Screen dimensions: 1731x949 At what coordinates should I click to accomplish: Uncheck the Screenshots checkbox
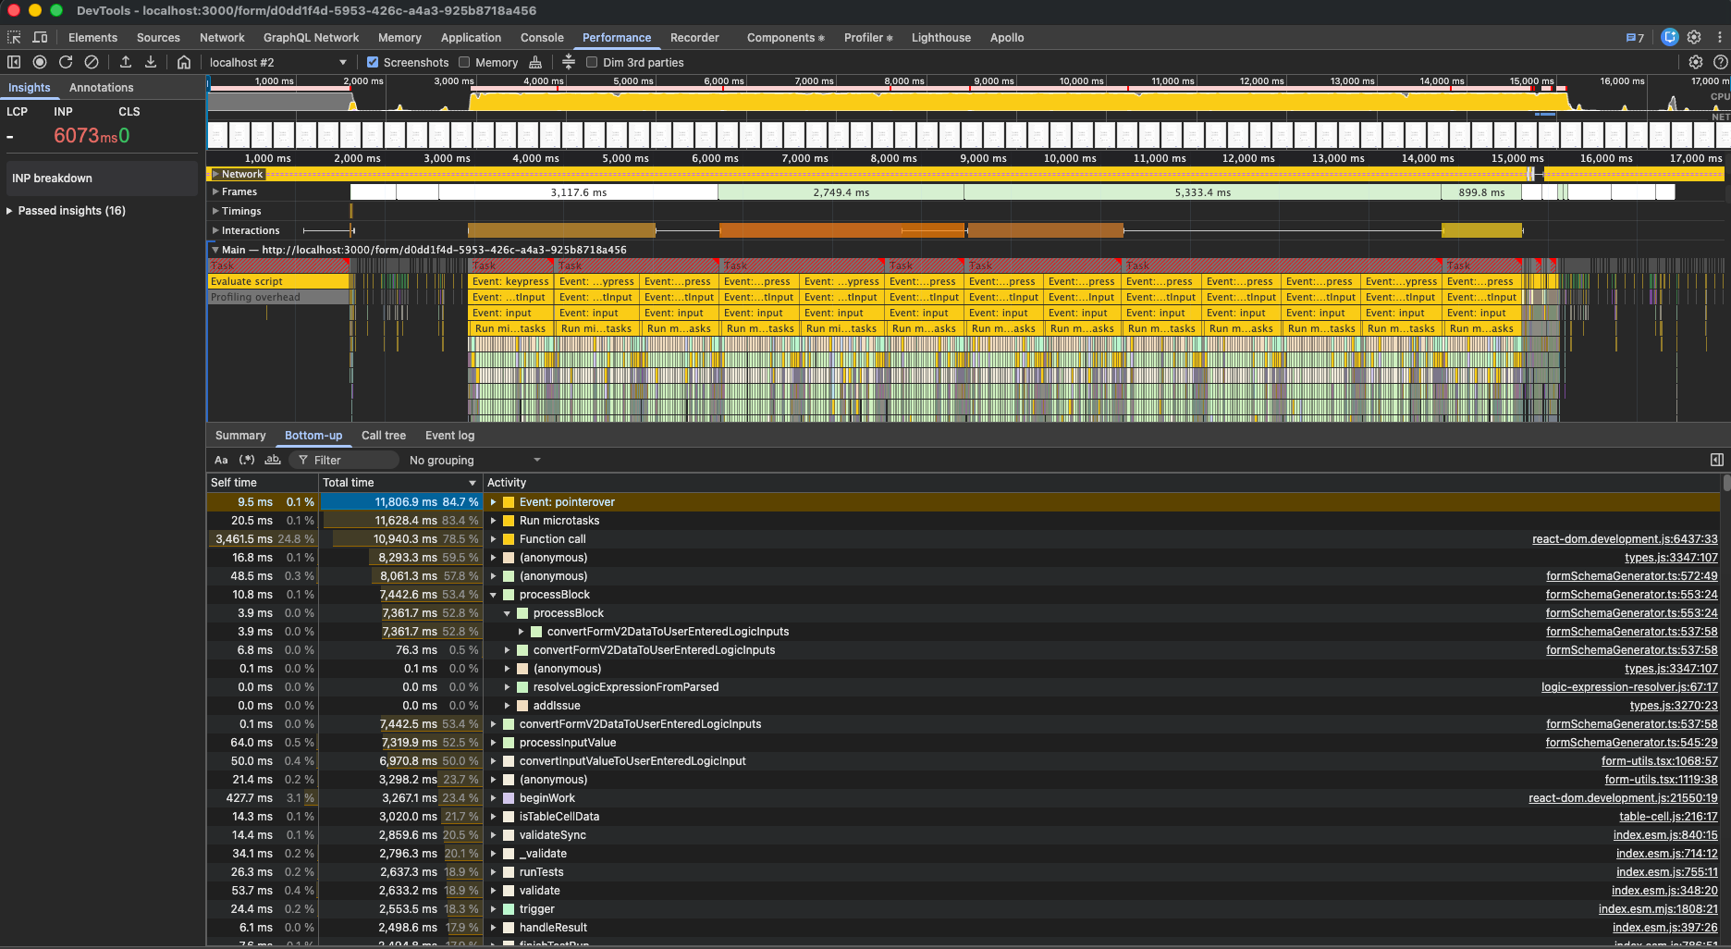click(x=373, y=62)
